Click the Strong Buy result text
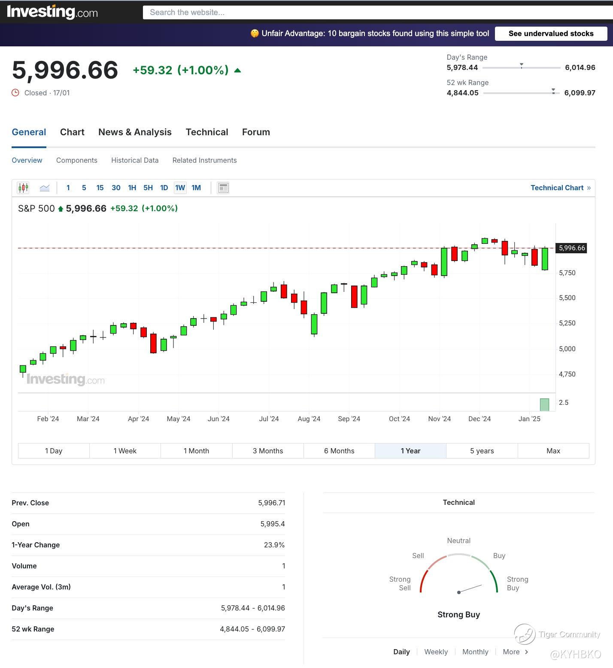 (x=458, y=614)
